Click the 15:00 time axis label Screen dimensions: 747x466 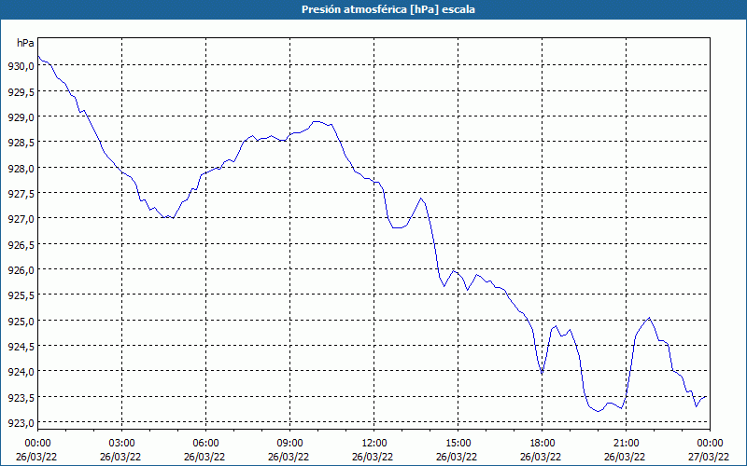tap(458, 444)
